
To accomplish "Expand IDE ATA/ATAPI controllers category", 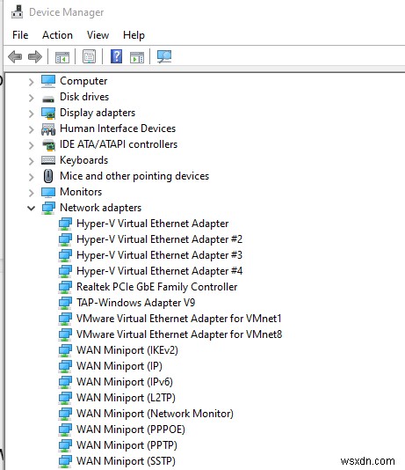I will (x=31, y=145).
